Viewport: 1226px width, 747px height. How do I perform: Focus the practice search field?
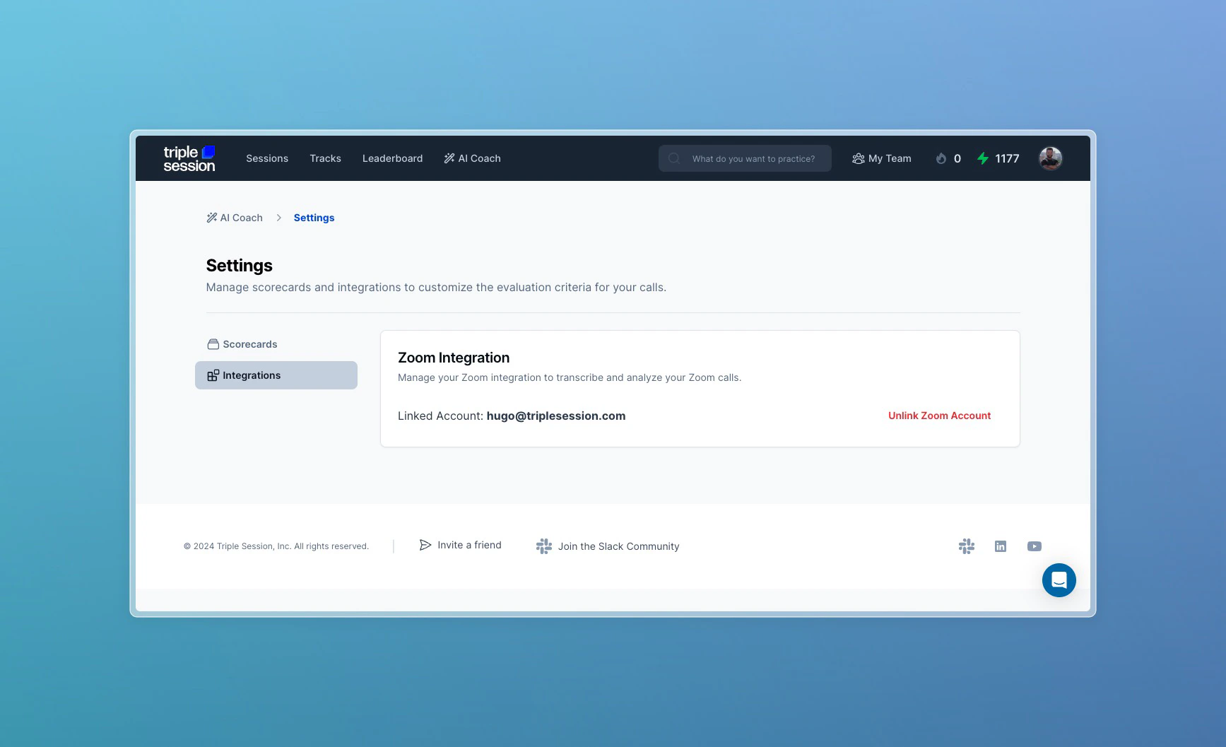point(745,158)
